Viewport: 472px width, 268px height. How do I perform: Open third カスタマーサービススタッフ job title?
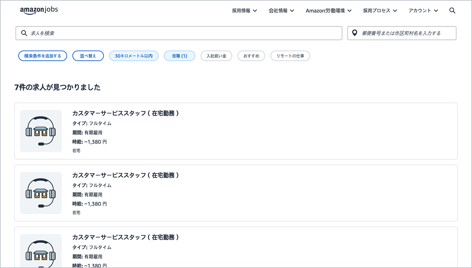[126, 237]
